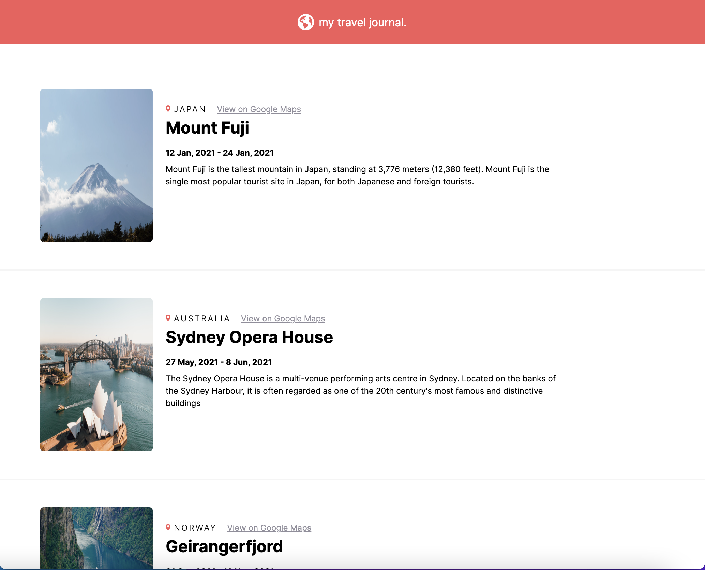705x570 pixels.
Task: Click the globe icon in header
Action: [x=305, y=22]
